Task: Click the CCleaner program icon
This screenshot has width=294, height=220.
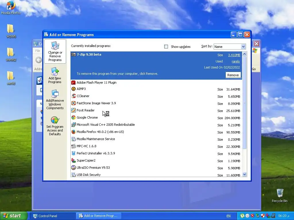Action: click(x=73, y=96)
